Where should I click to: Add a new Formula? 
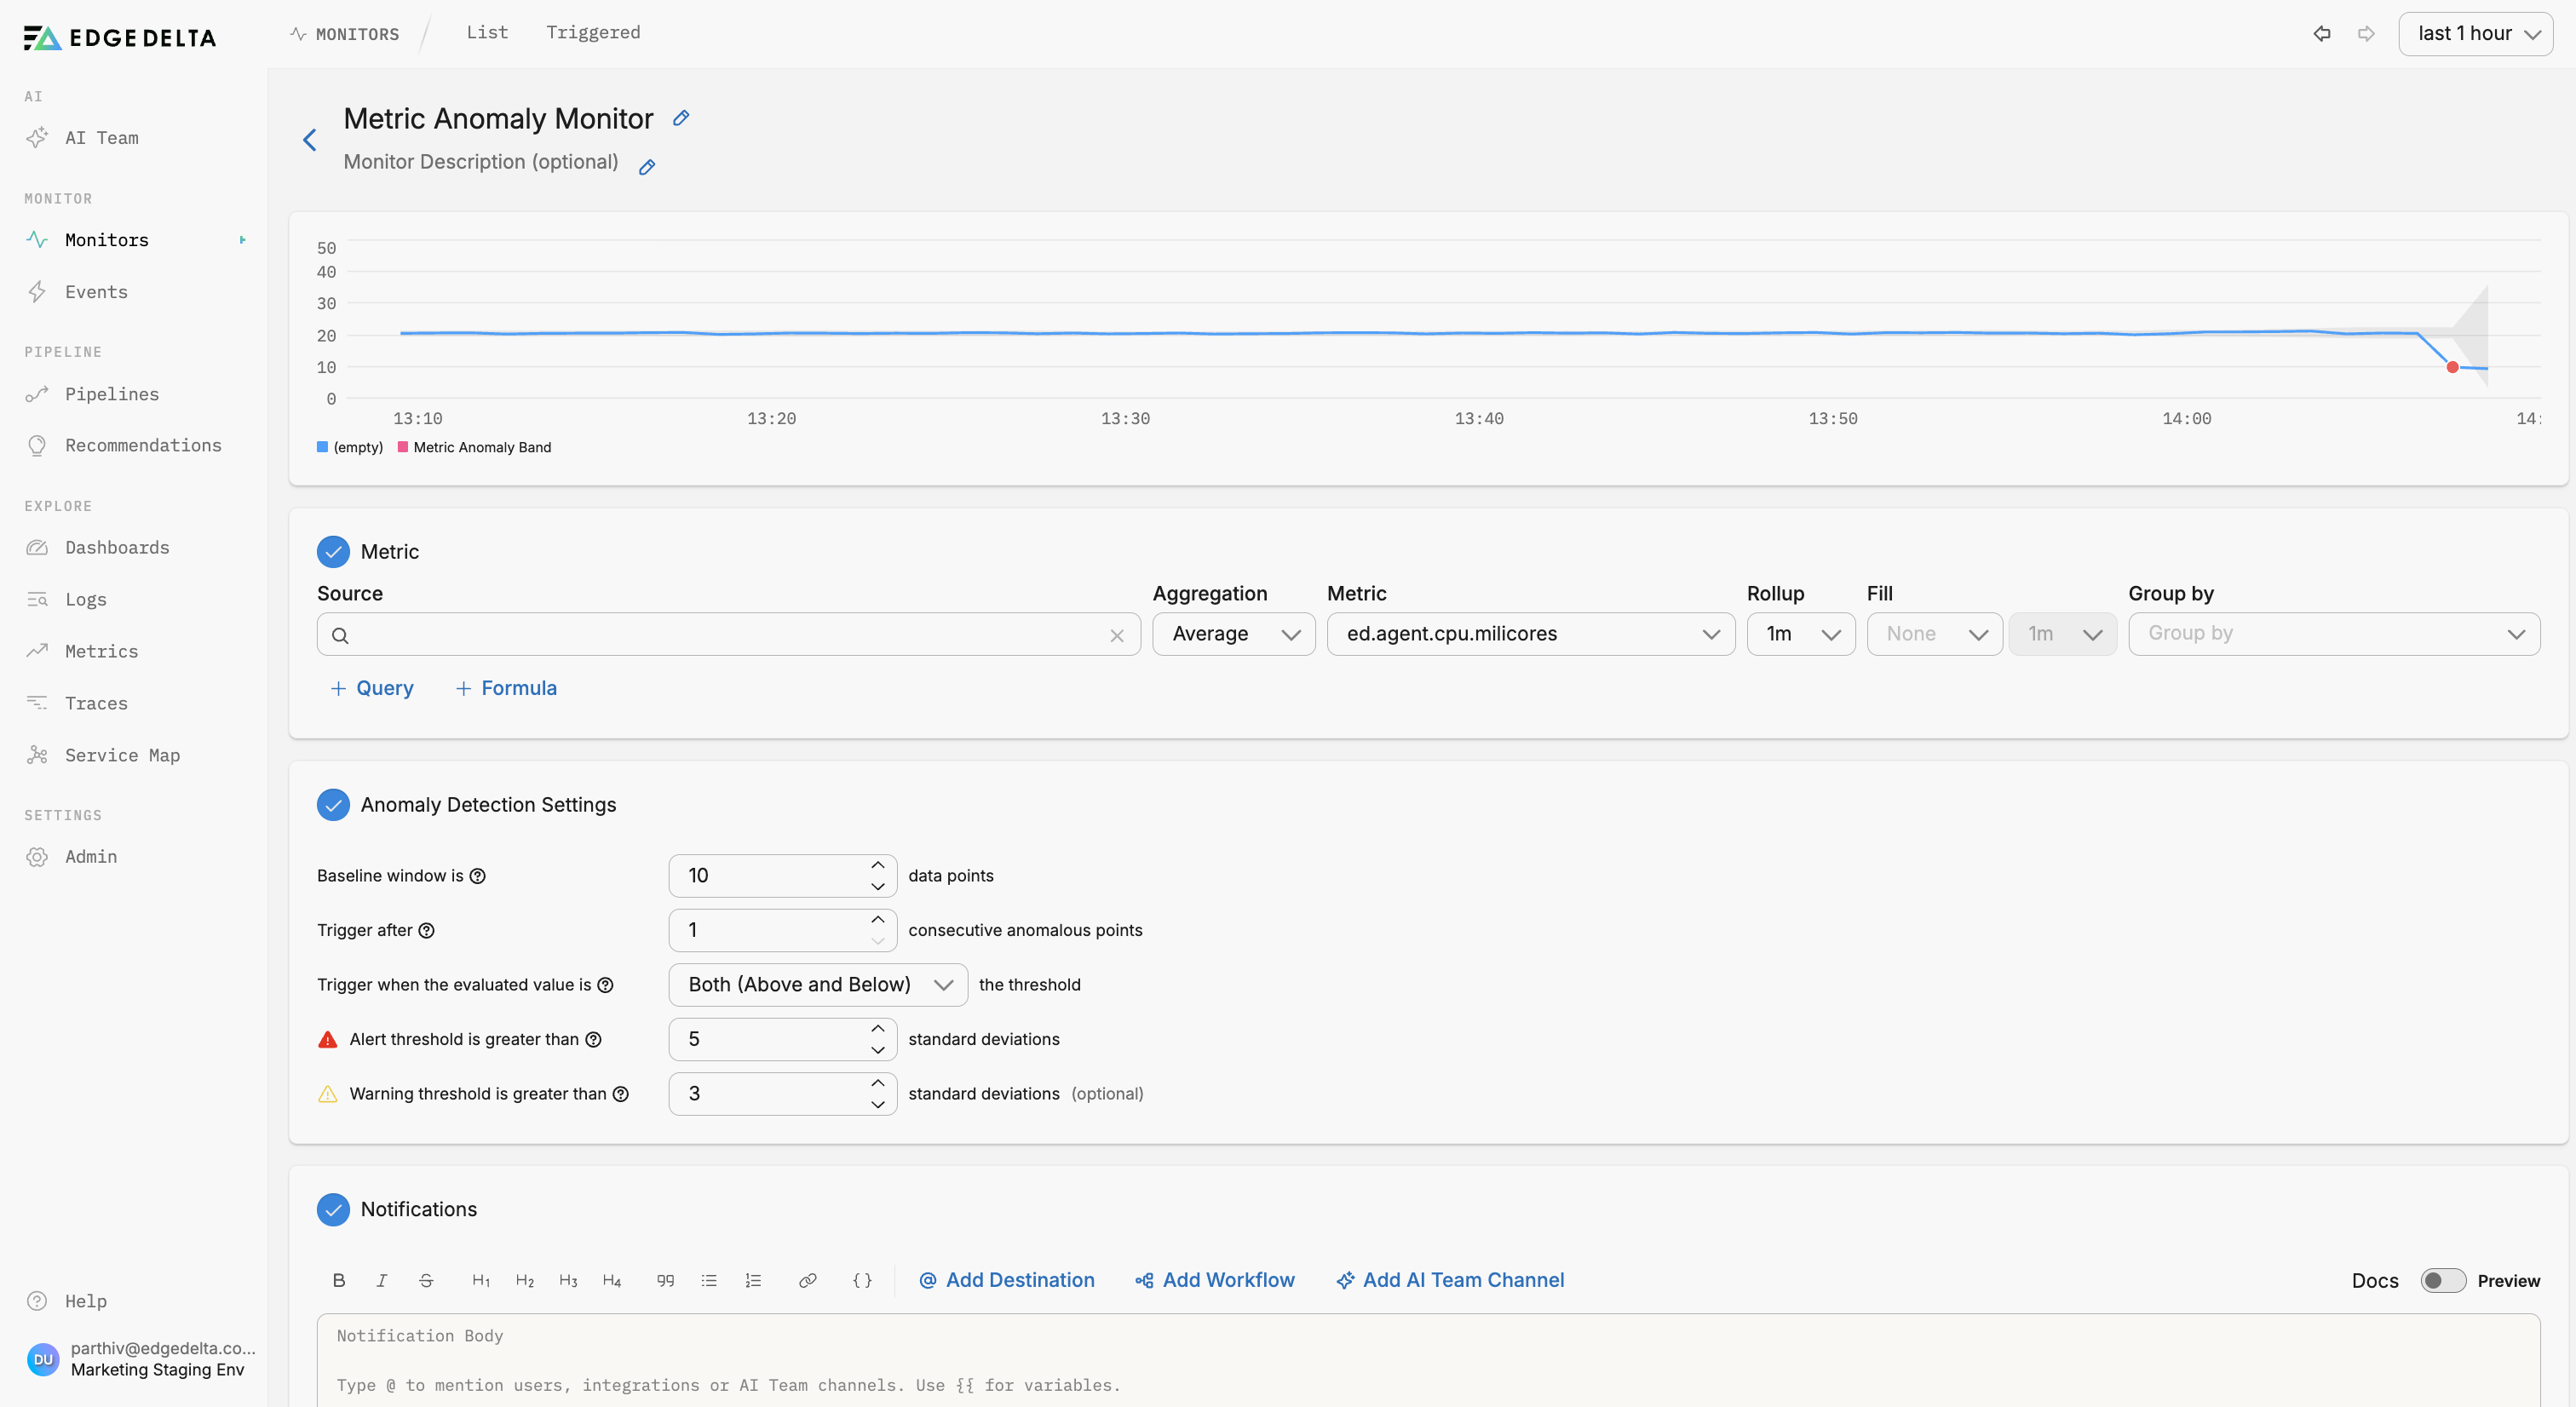(x=506, y=688)
